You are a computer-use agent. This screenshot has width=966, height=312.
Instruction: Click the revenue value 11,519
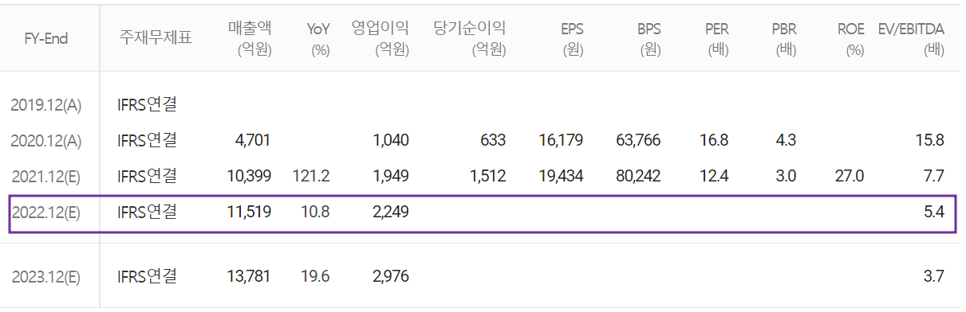(x=248, y=212)
